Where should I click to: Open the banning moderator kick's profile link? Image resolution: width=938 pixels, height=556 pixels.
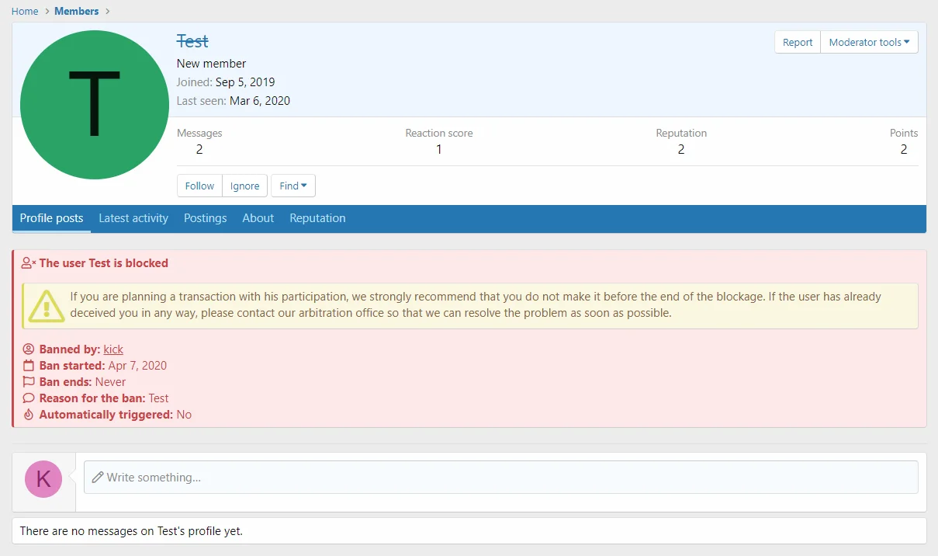pyautogui.click(x=113, y=349)
